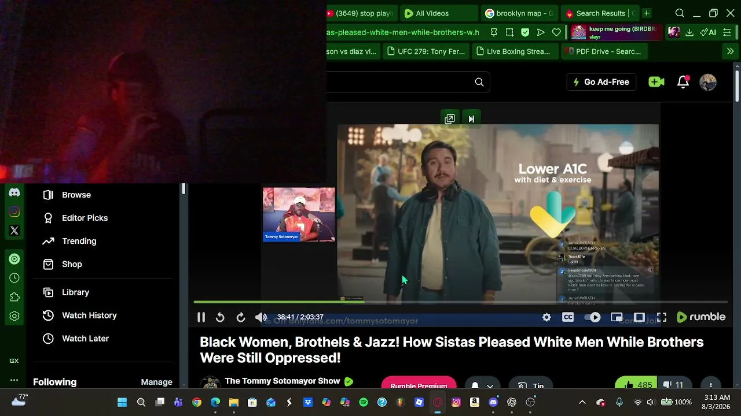
Task: Click the Tip button
Action: 531,385
